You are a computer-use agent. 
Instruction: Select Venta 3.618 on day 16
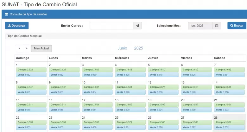pyautogui.click(x=64, y=110)
